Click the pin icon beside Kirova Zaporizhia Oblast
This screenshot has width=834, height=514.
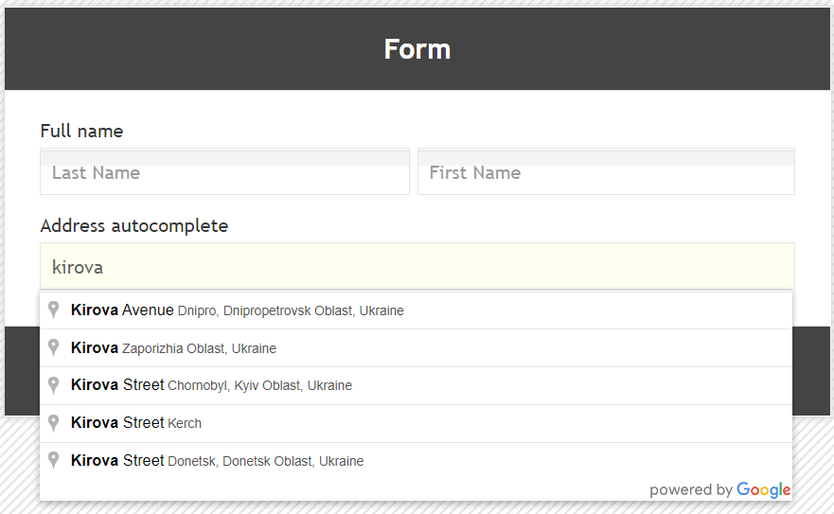pos(54,347)
